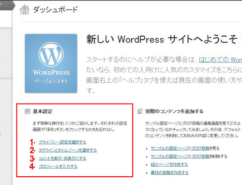Viewport: 242px width, 185px height.
Task: Click the 実際のコンテンツを追加する heading text
Action: click(174, 111)
